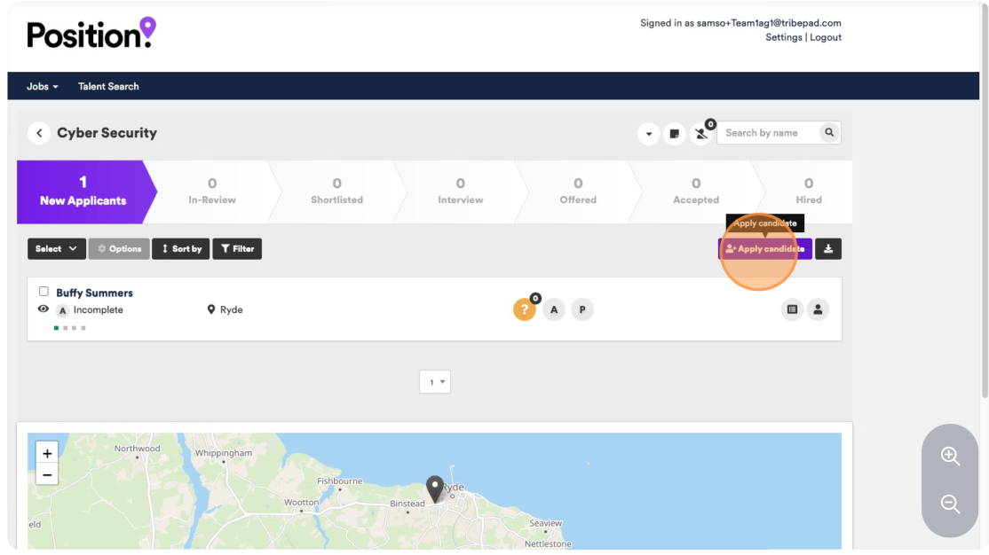Click the A badge beside Incomplete
The height and width of the screenshot is (555, 989).
(x=62, y=310)
